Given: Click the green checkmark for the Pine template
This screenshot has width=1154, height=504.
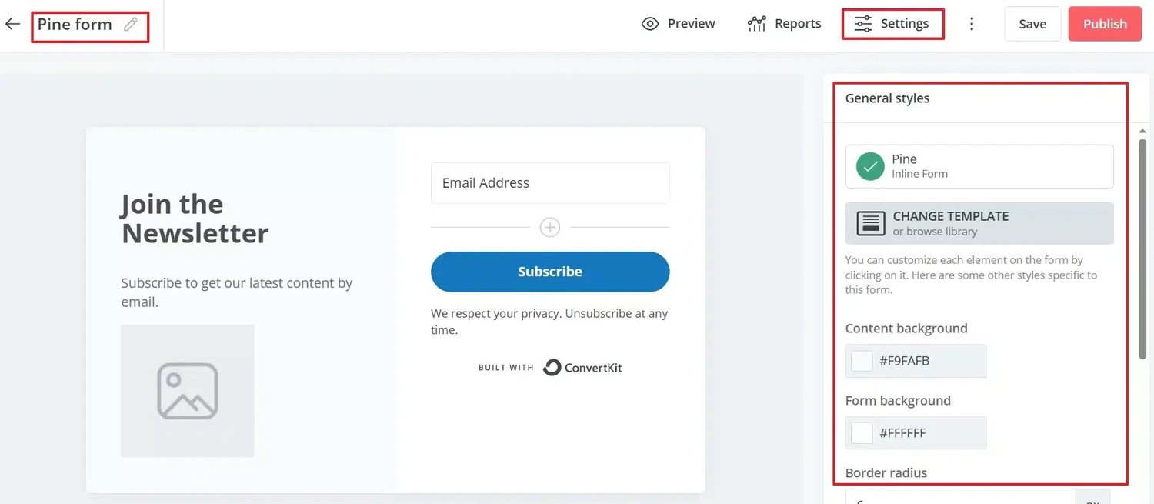Looking at the screenshot, I should coord(870,166).
